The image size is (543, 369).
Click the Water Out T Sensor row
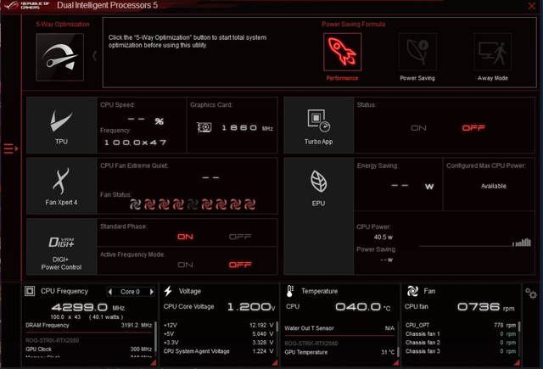(x=339, y=327)
